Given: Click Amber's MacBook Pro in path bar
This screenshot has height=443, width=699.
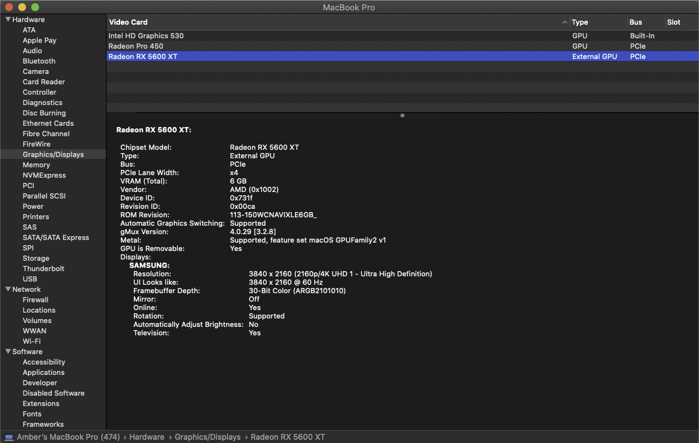Looking at the screenshot, I should 68,437.
